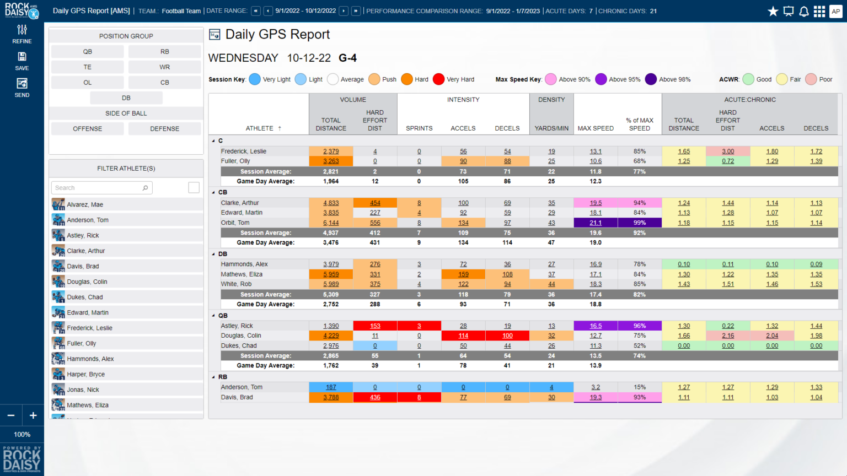Click the Very Hard red session key swatch
This screenshot has width=847, height=476.
(438, 79)
